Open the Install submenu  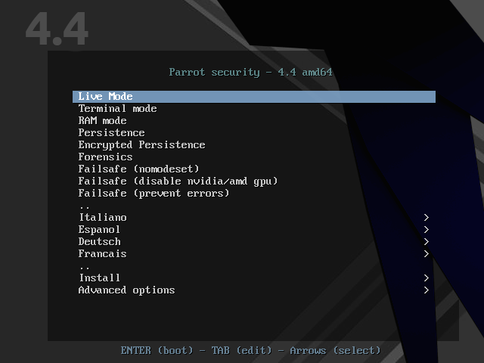point(99,278)
